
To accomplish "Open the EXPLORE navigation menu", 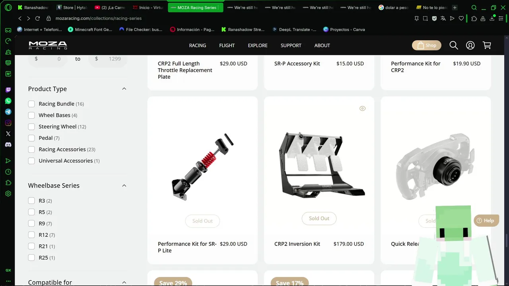I will 258,45.
